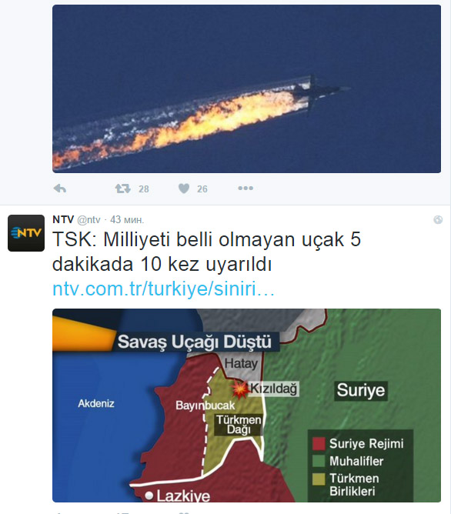Image resolution: width=451 pixels, height=514 pixels.
Task: Open the burning jet photo
Action: [246, 88]
